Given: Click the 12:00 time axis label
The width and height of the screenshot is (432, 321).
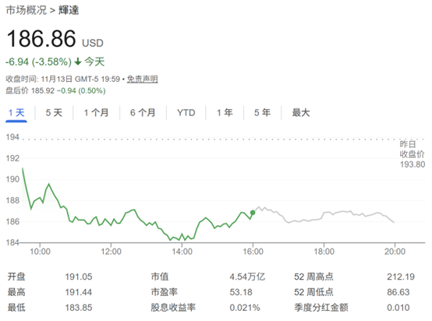Looking at the screenshot, I should point(111,252).
